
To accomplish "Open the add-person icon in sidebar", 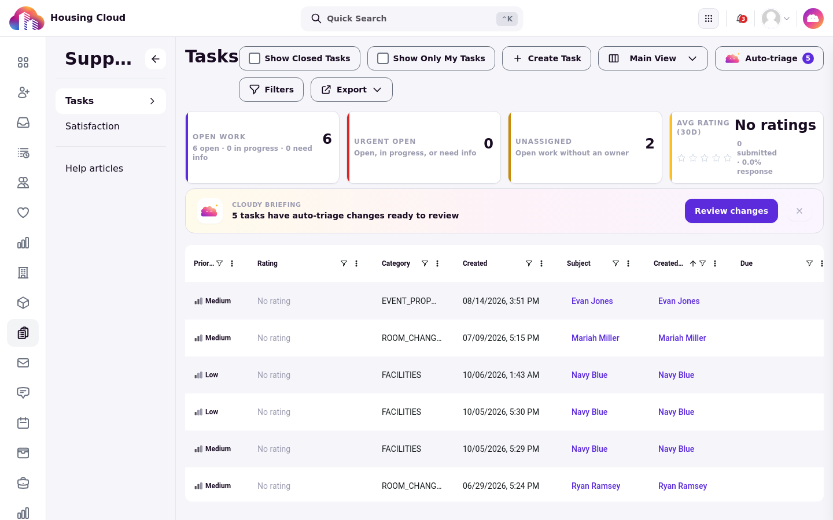I will click(23, 92).
